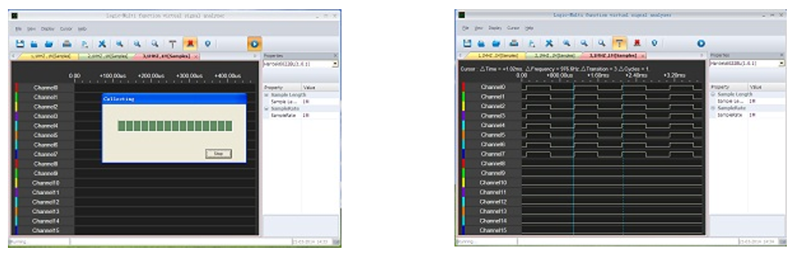Image resolution: width=796 pixels, height=259 pixels.
Task: Stop the capture in the Collecting dialog
Action: tap(219, 153)
